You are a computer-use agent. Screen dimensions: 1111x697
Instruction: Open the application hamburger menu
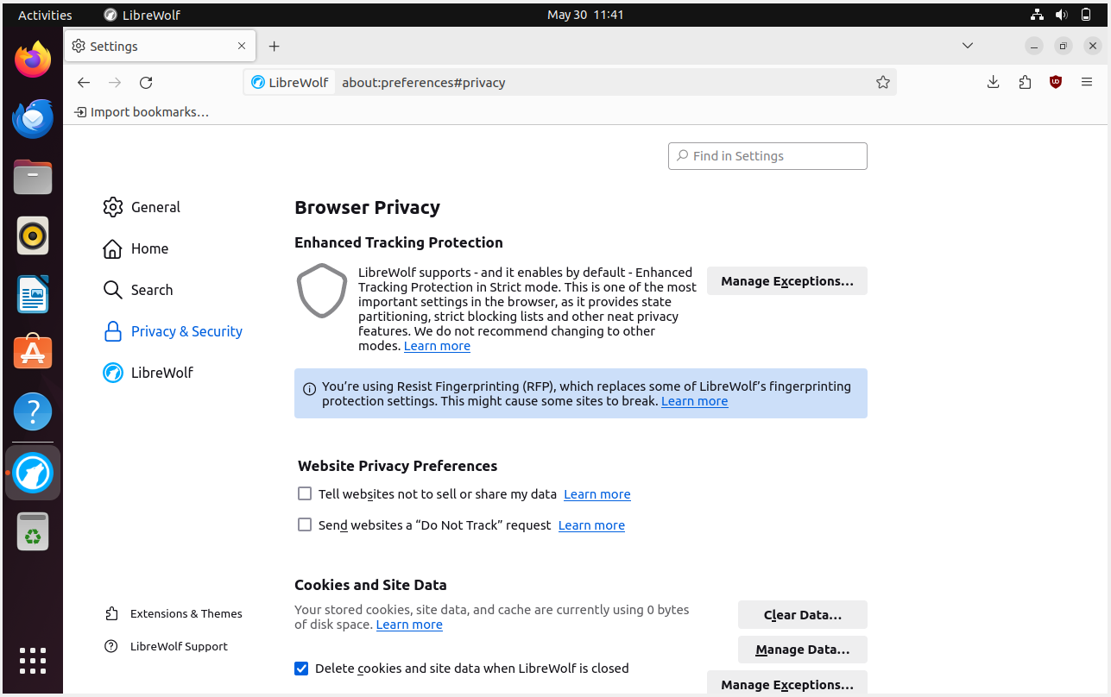(1086, 82)
